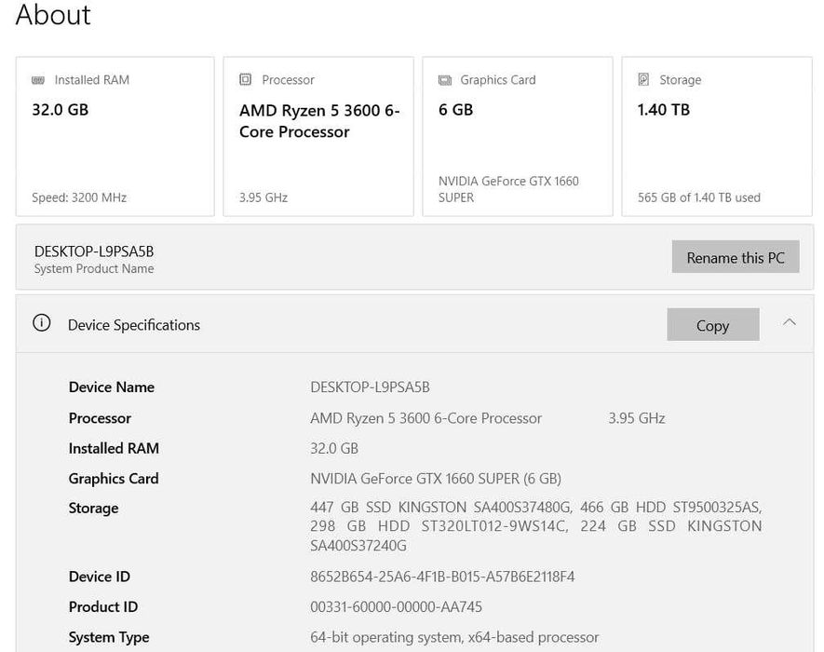
Task: Click the DESKTOP-L9PSA5B system name header
Action: click(x=93, y=251)
